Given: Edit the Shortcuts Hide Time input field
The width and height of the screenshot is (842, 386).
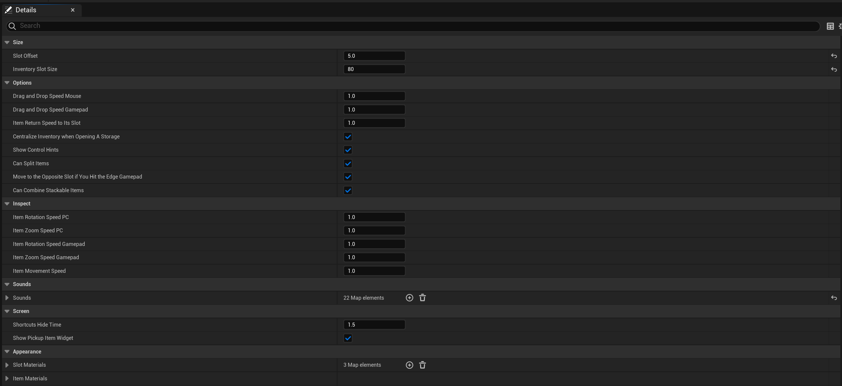Looking at the screenshot, I should coord(374,324).
